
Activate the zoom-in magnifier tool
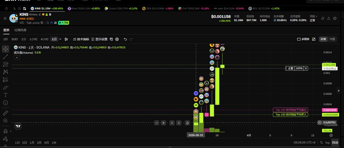tap(5, 121)
